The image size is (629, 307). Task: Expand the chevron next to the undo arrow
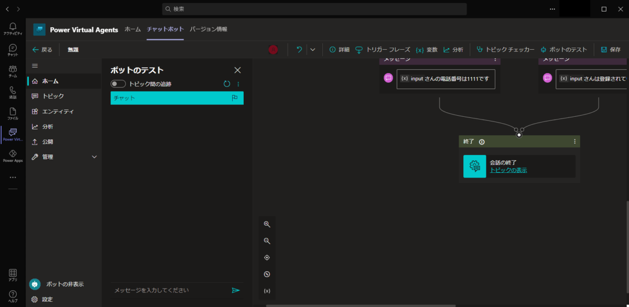click(x=312, y=50)
